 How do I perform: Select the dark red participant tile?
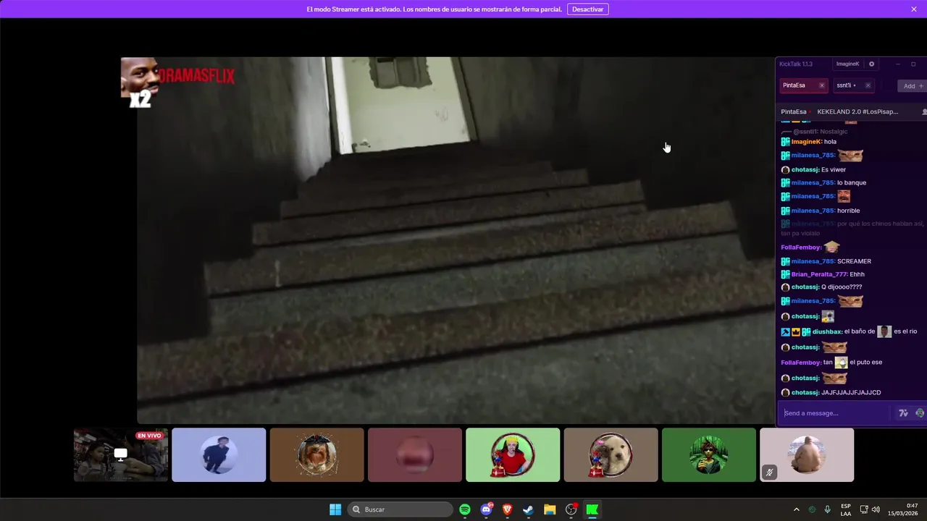point(415,454)
